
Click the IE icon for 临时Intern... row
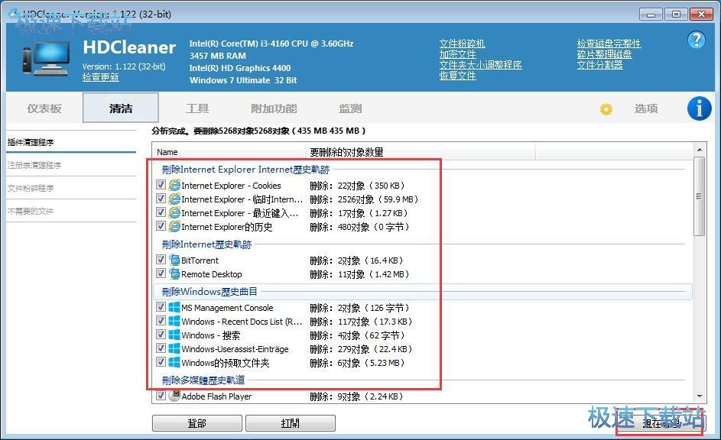[174, 199]
